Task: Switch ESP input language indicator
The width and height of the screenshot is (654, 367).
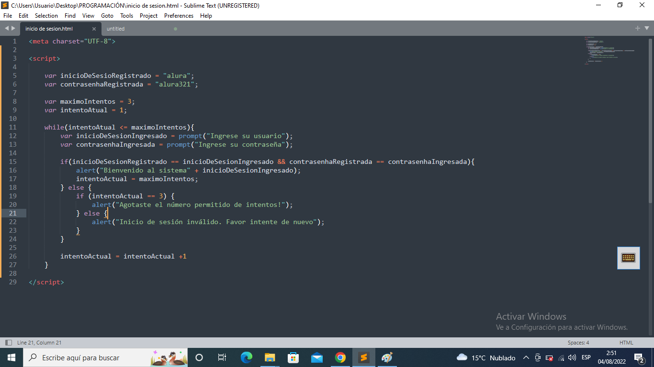Action: tap(586, 357)
